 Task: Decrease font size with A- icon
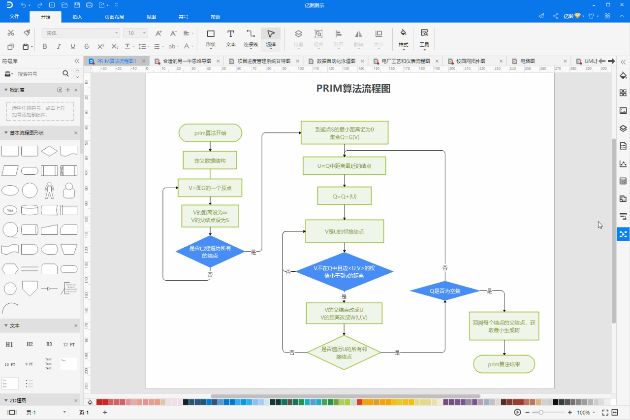pyautogui.click(x=173, y=33)
